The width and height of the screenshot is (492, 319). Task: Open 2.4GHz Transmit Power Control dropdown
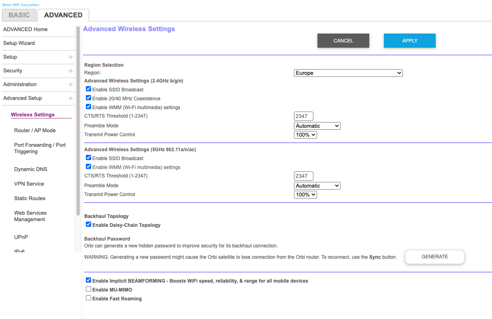305,135
